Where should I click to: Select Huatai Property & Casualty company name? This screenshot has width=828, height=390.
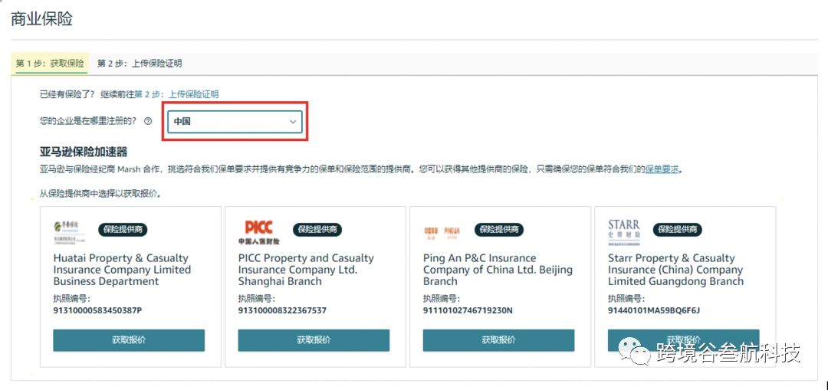[x=122, y=270]
